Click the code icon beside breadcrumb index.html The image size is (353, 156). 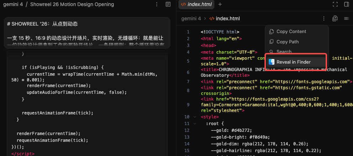212,18
